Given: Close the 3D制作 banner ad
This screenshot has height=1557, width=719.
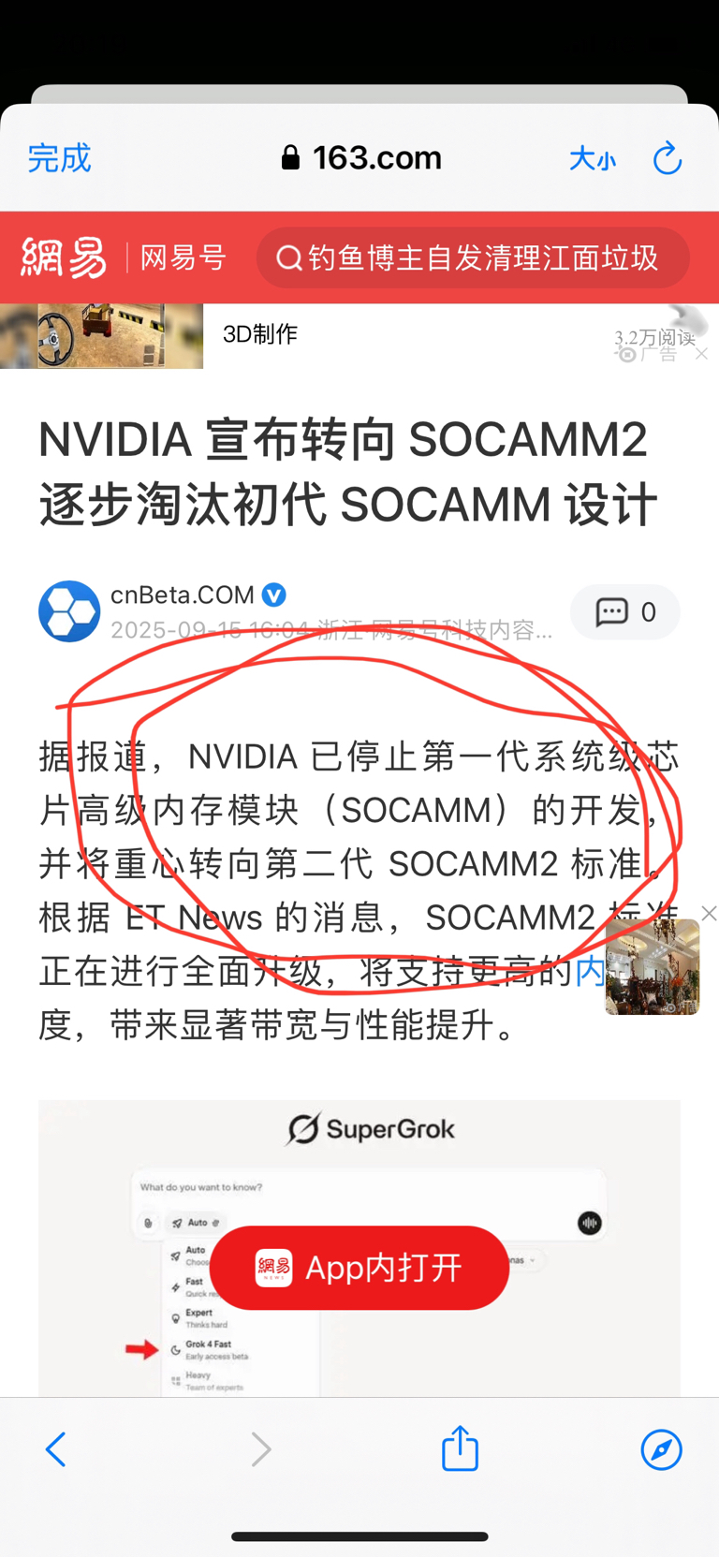Looking at the screenshot, I should coord(701,354).
